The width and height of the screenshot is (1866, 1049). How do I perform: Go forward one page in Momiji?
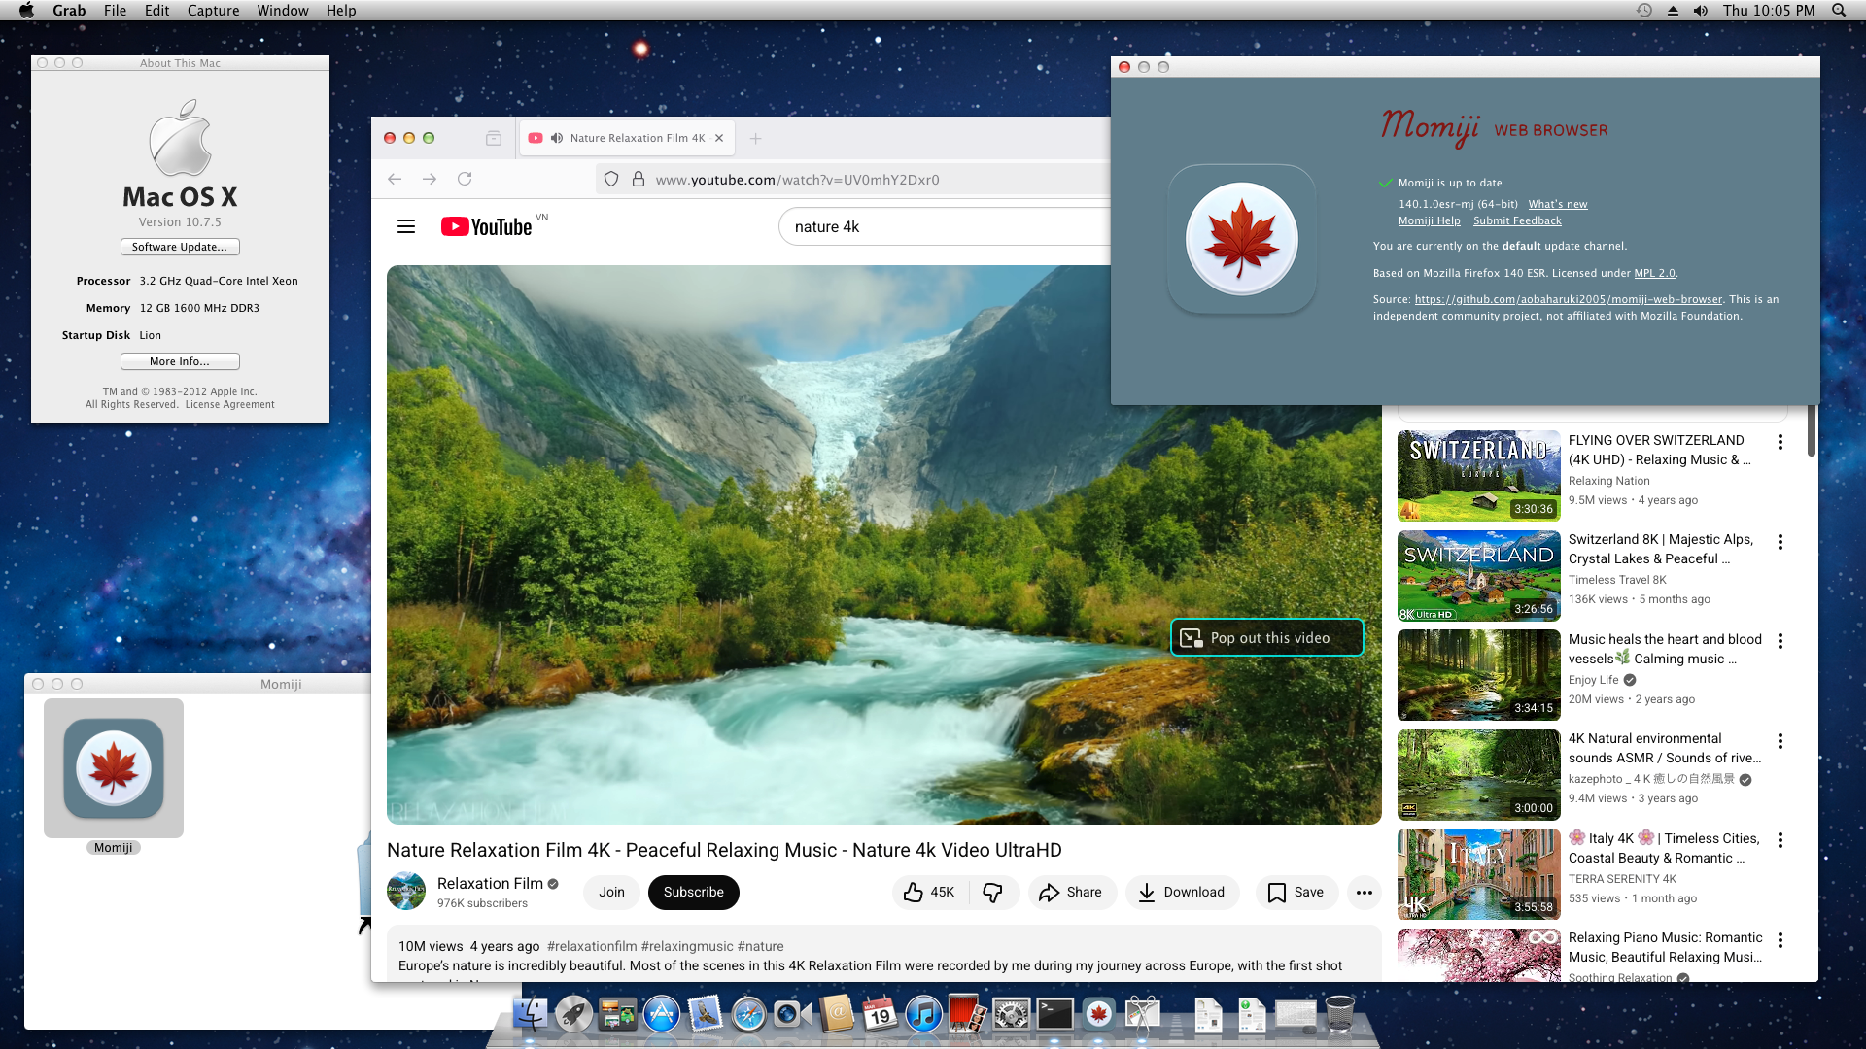point(430,179)
